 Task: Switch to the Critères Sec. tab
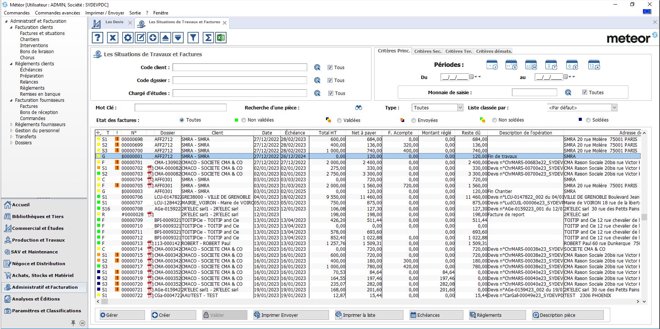tap(428, 51)
